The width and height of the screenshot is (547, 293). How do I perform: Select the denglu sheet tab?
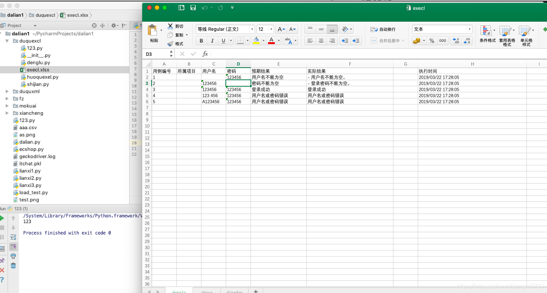pos(179,291)
